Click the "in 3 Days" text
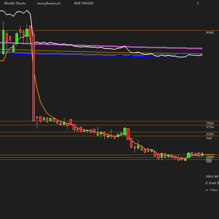The height and width of the screenshot is (219, 219). pos(212,190)
